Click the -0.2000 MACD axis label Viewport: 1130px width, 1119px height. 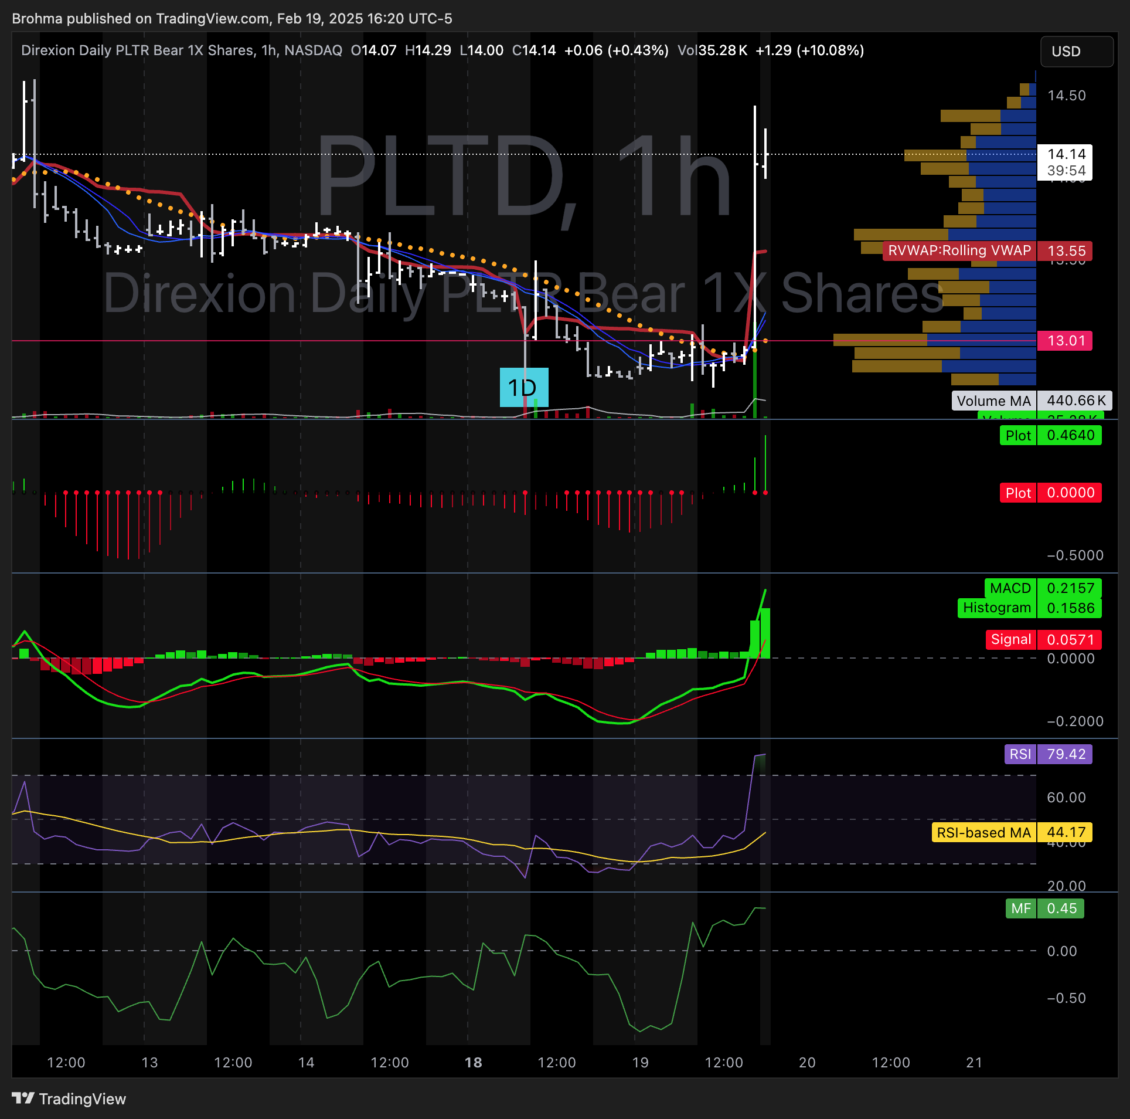(1075, 721)
